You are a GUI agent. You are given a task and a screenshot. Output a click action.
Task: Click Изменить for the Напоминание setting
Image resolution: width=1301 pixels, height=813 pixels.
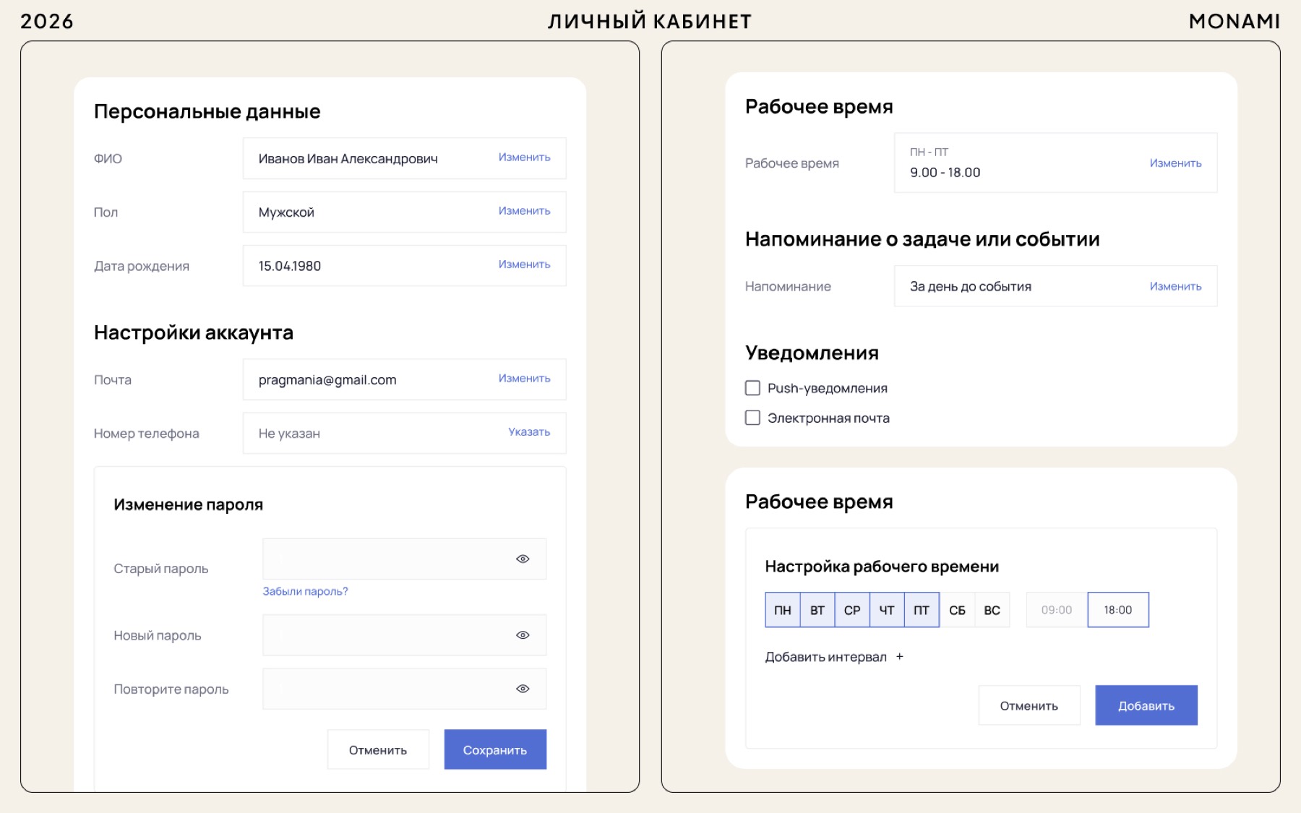click(x=1175, y=286)
